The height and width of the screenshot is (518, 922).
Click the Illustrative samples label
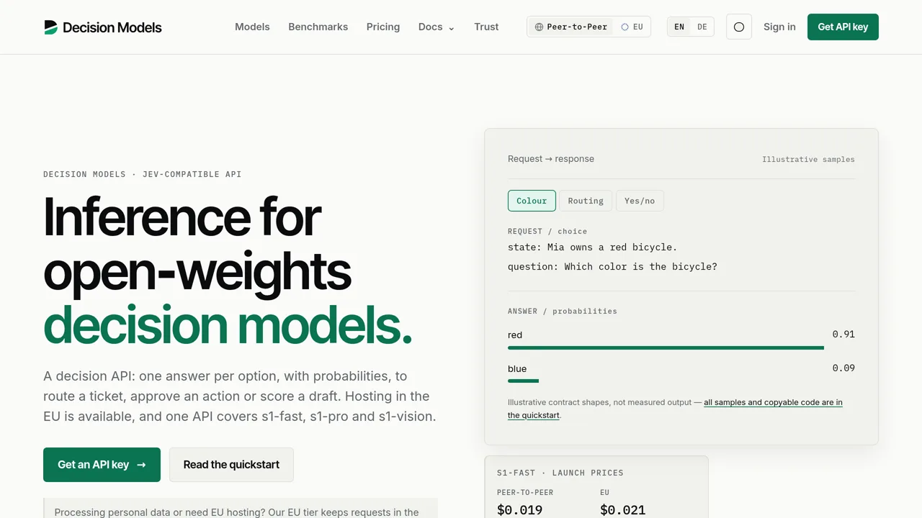click(x=808, y=159)
